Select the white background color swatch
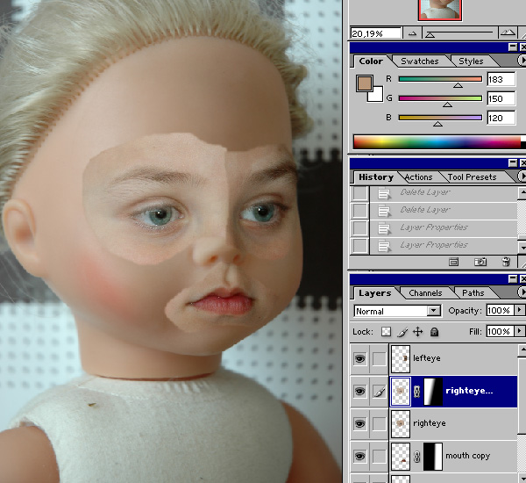 pos(377,96)
